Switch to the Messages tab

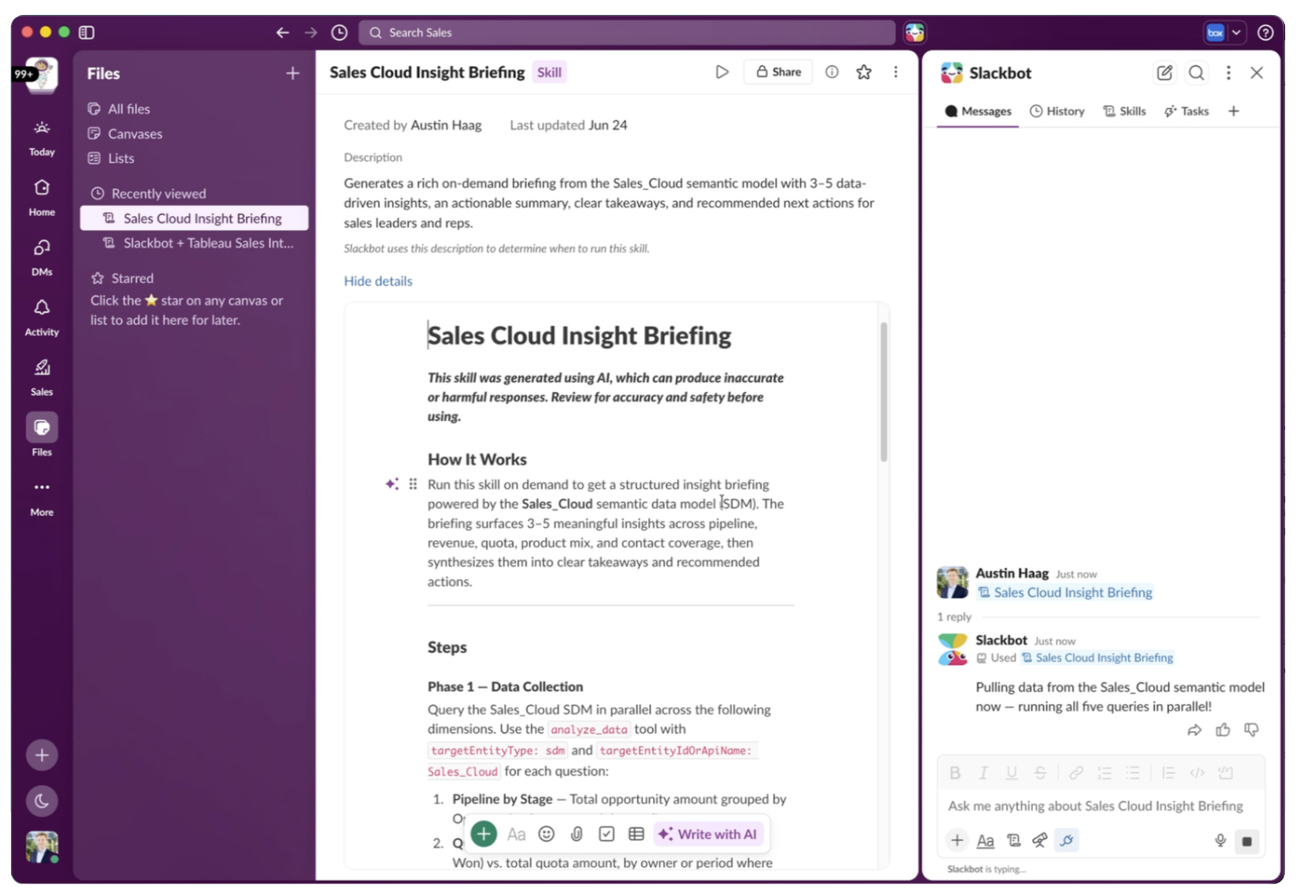[978, 111]
